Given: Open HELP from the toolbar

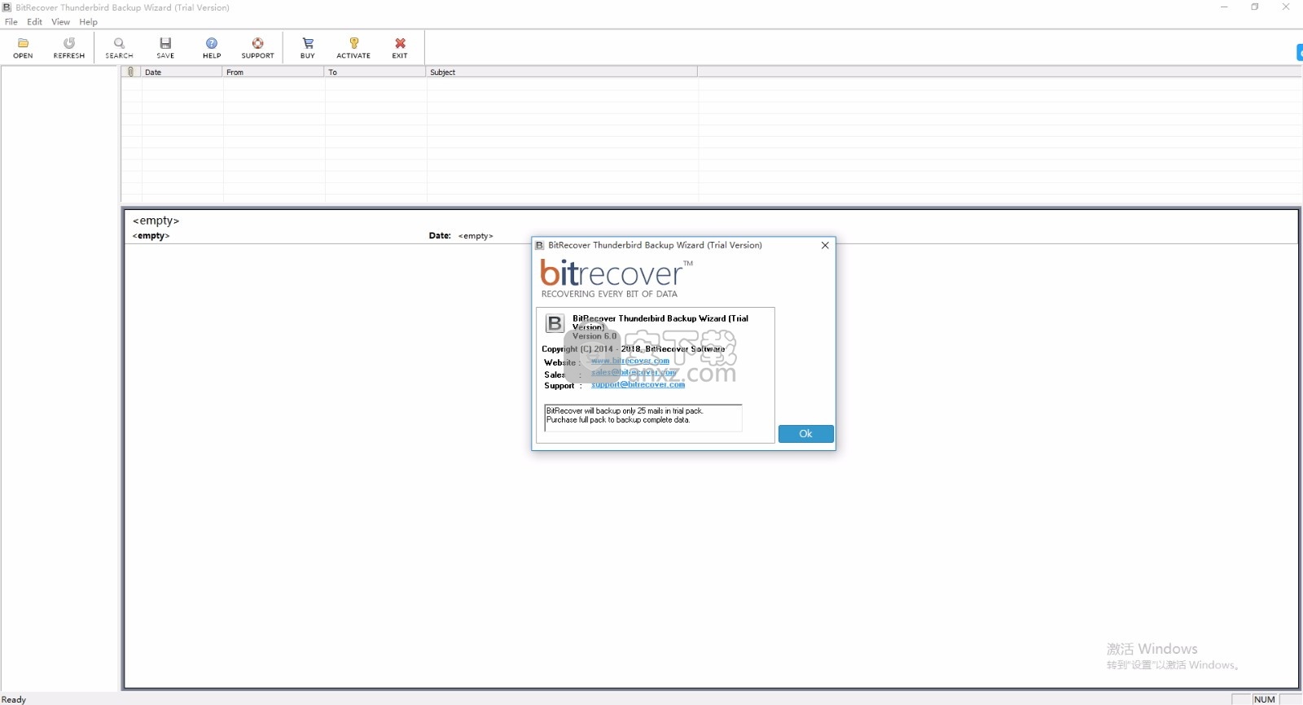Looking at the screenshot, I should coord(212,47).
